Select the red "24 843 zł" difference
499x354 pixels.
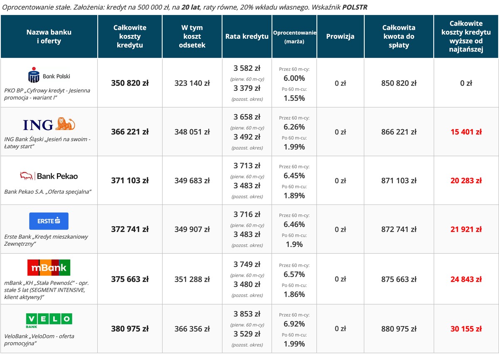click(x=466, y=279)
